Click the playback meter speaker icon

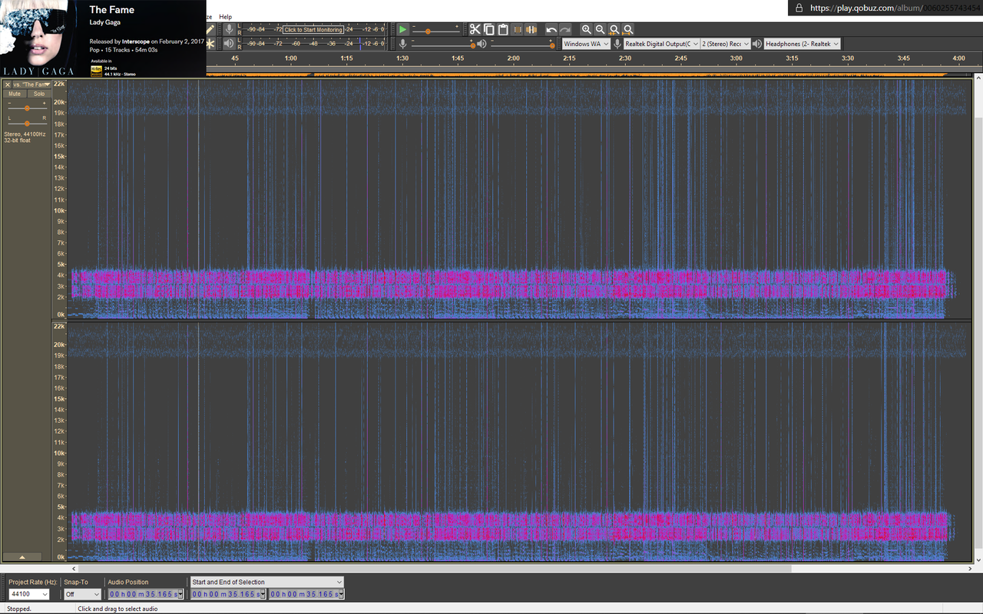(229, 44)
